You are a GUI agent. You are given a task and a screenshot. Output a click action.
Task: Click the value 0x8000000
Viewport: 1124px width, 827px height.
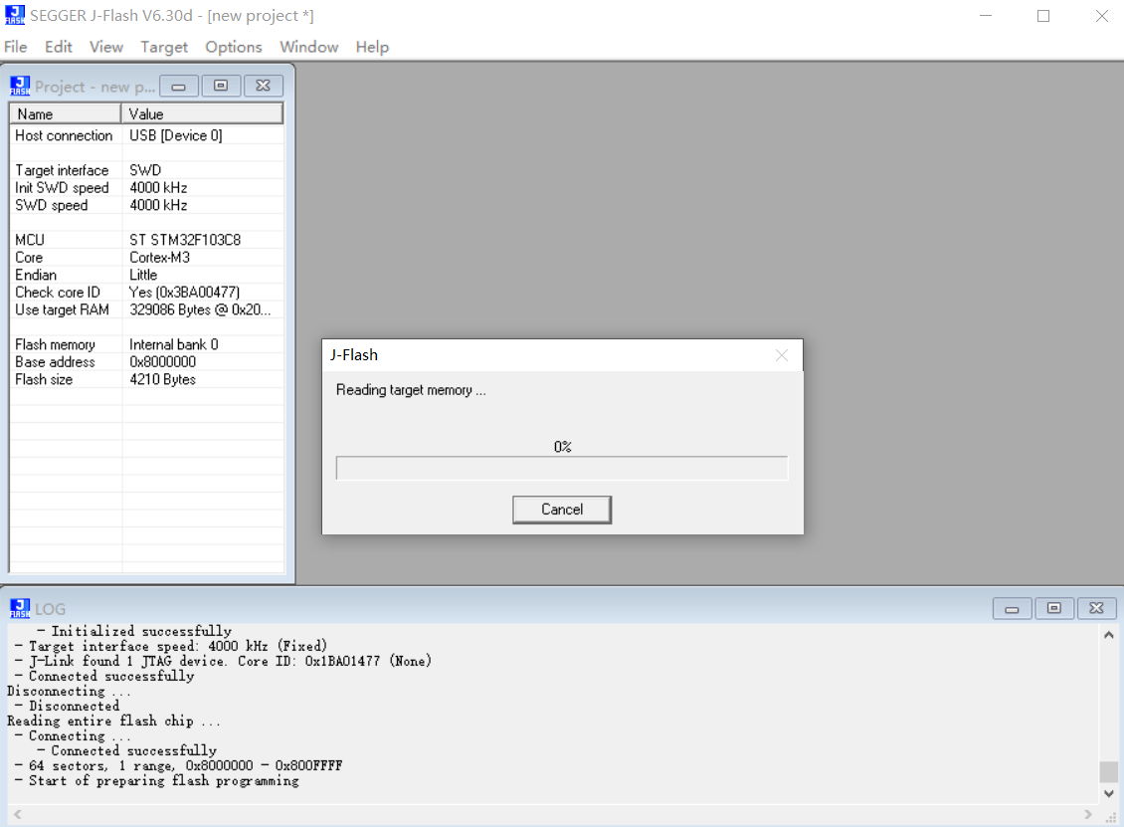click(x=163, y=362)
